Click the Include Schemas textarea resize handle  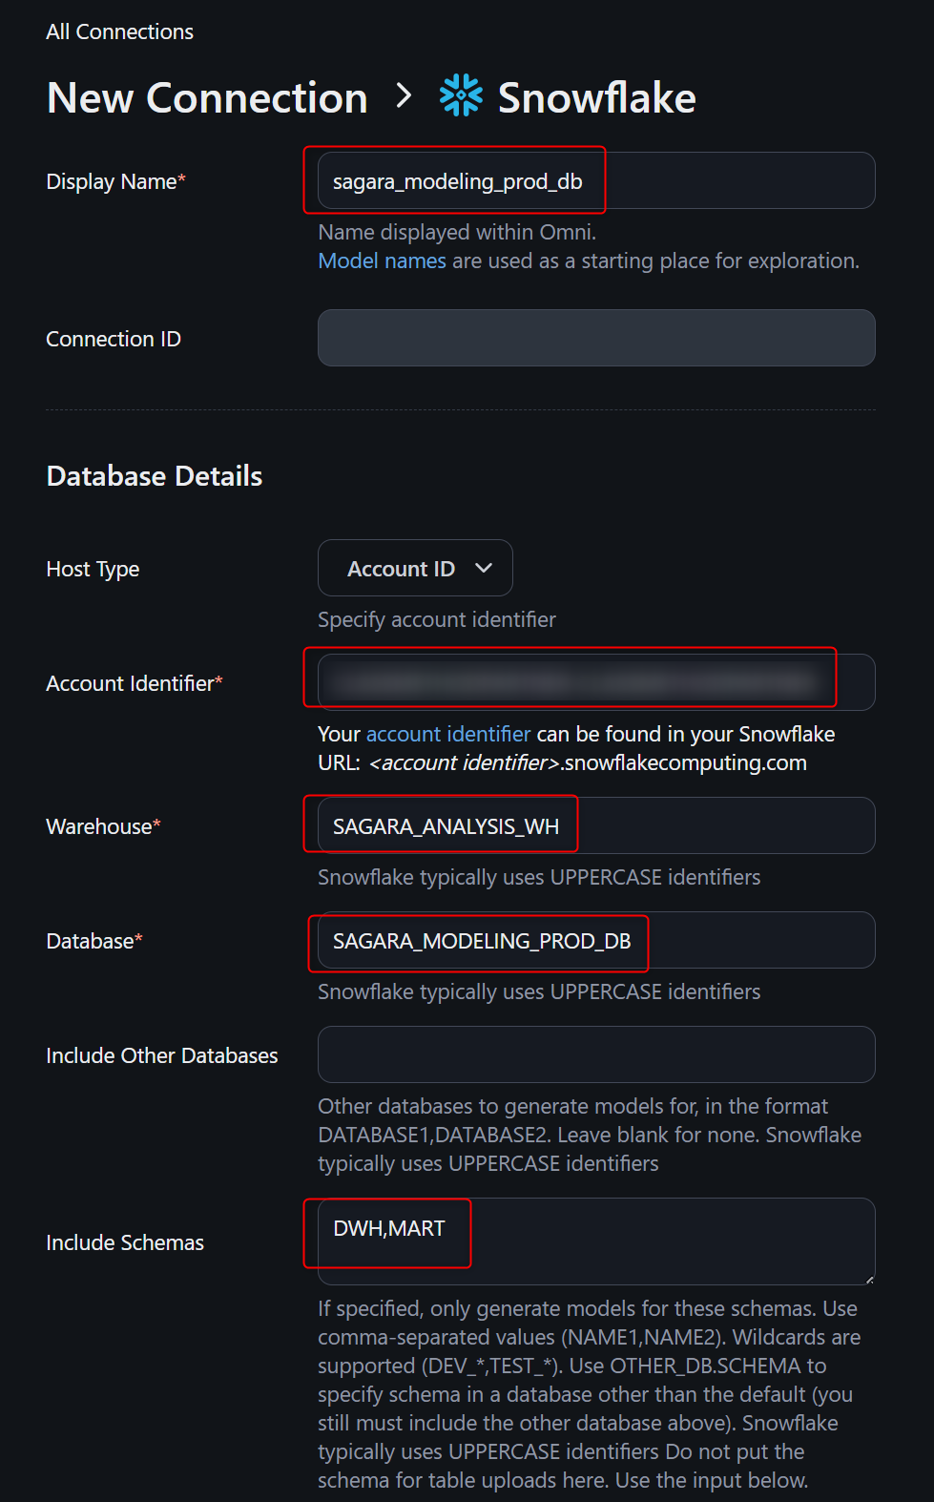coord(869,1279)
